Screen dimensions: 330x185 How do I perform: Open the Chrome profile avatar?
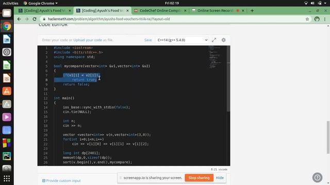[x=317, y=19]
